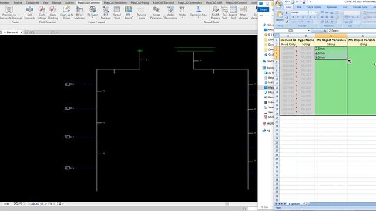Screen dimensions: 376x211
Task: Switch to MagiCAD Schematics ribbon tab
Action: [x=190, y=2]
